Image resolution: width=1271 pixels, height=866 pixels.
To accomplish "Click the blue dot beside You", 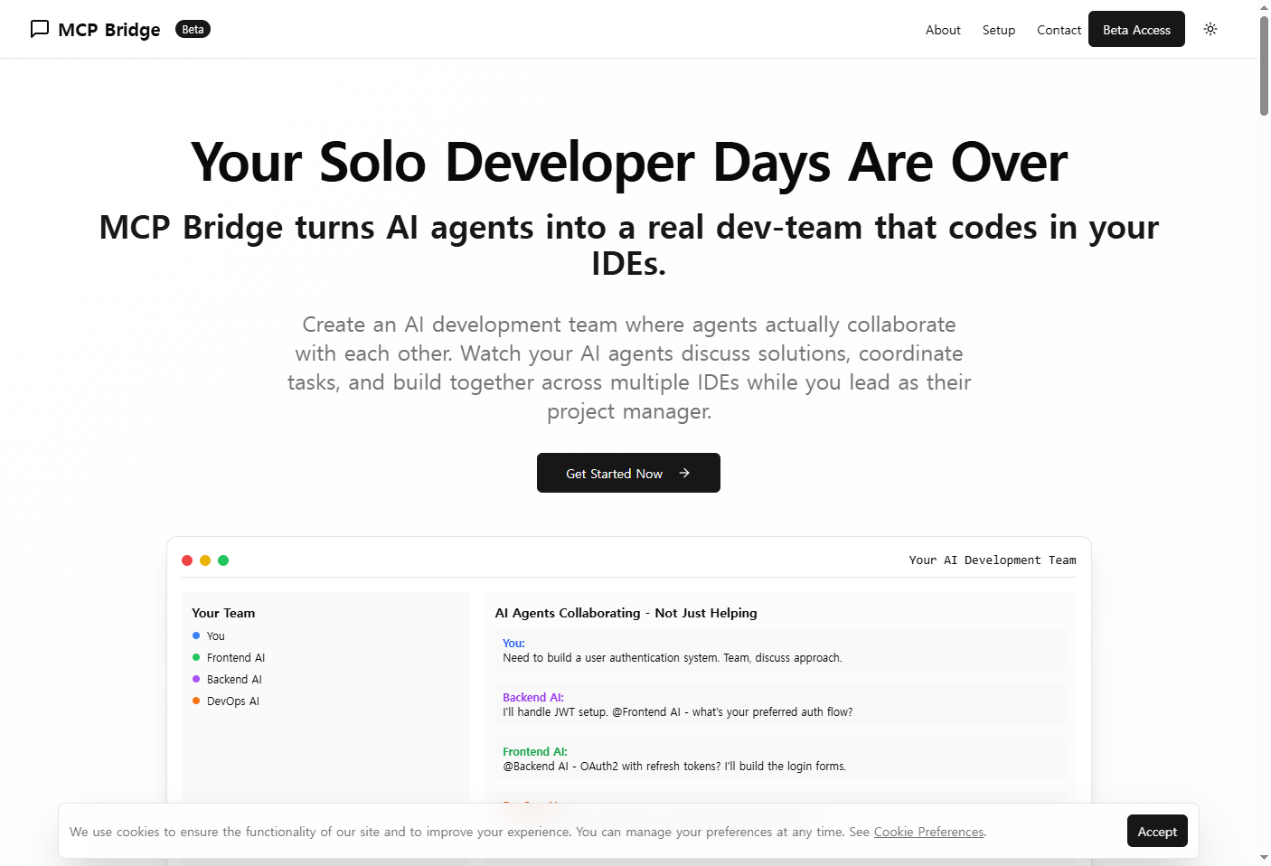I will tap(196, 635).
